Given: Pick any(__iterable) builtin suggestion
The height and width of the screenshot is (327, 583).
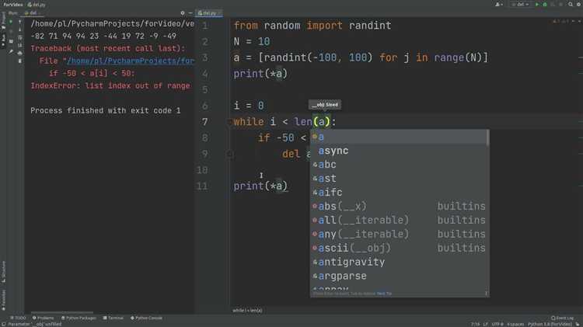Looking at the screenshot, I should click(399, 234).
